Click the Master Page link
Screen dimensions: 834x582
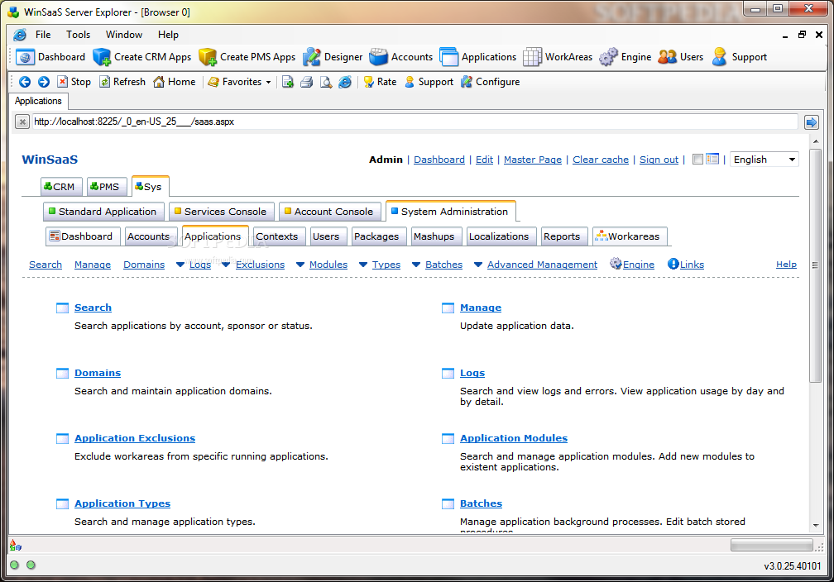(x=533, y=160)
